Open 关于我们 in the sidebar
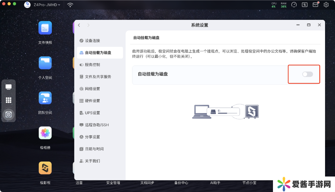Screen dimensions: 335x192 point(92,161)
